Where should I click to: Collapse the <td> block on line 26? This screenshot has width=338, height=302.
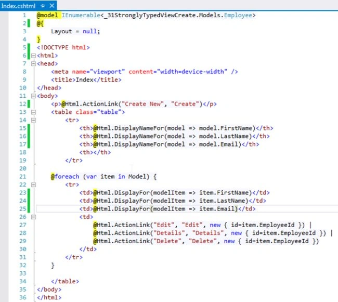tap(33, 217)
